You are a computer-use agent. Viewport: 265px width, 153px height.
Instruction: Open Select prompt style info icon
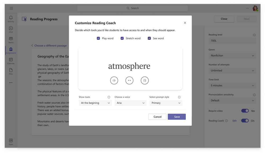tap(179, 97)
